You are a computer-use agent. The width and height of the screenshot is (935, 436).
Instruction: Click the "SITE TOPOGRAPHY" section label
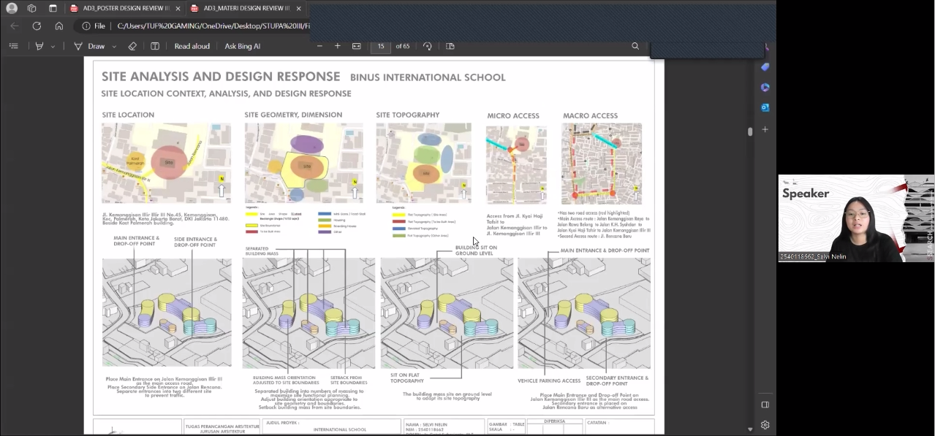[408, 115]
